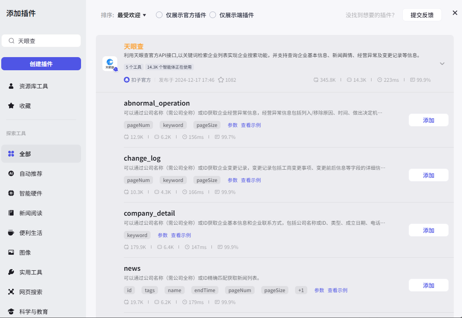This screenshot has width=462, height=318.
Task: Click the bot icon beside 4.3K
Action: (157, 192)
